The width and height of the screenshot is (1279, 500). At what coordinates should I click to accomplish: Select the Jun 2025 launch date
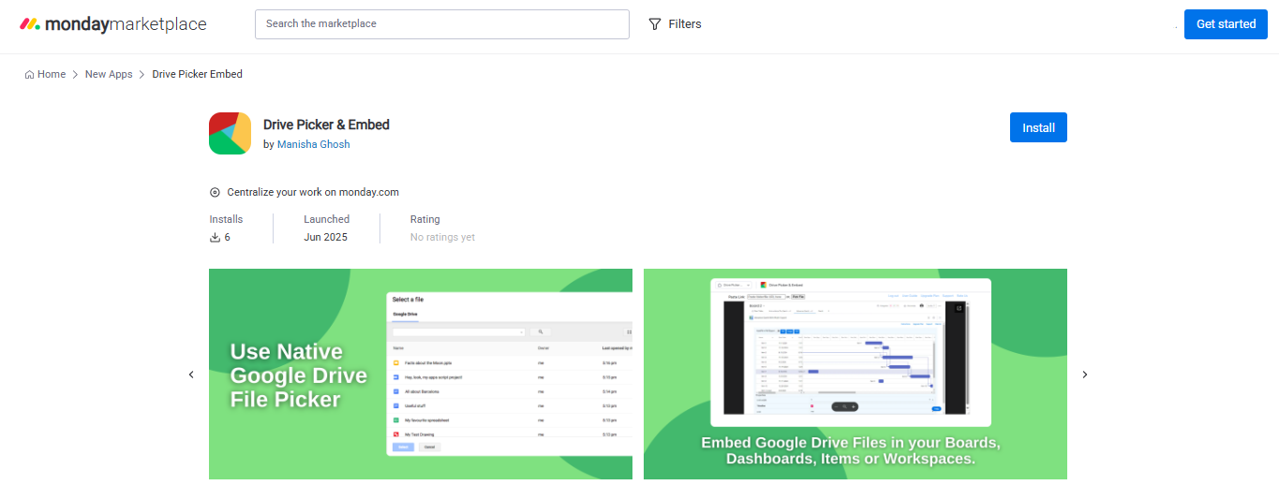pyautogui.click(x=325, y=237)
